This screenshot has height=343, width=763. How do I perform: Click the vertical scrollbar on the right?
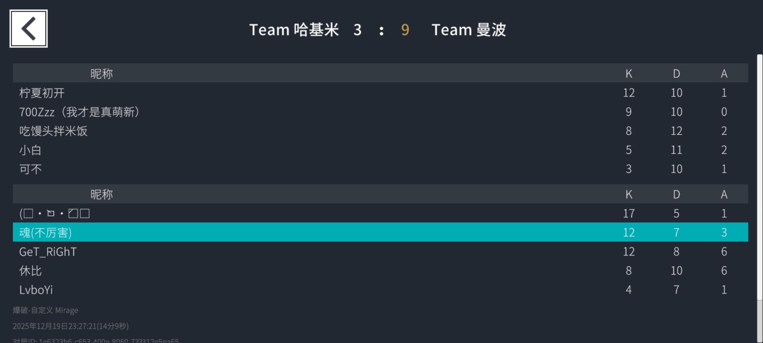tap(760, 178)
